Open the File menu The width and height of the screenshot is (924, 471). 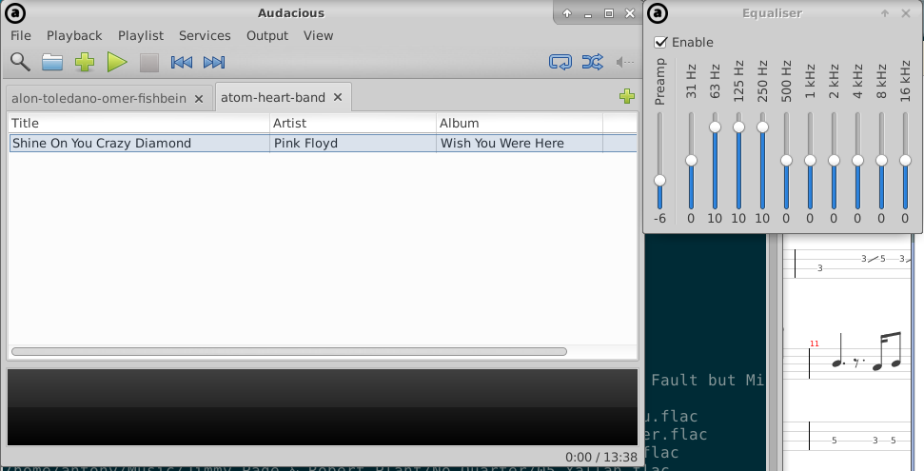pos(21,35)
